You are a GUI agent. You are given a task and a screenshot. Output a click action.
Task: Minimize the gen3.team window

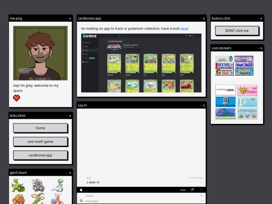click(x=67, y=173)
